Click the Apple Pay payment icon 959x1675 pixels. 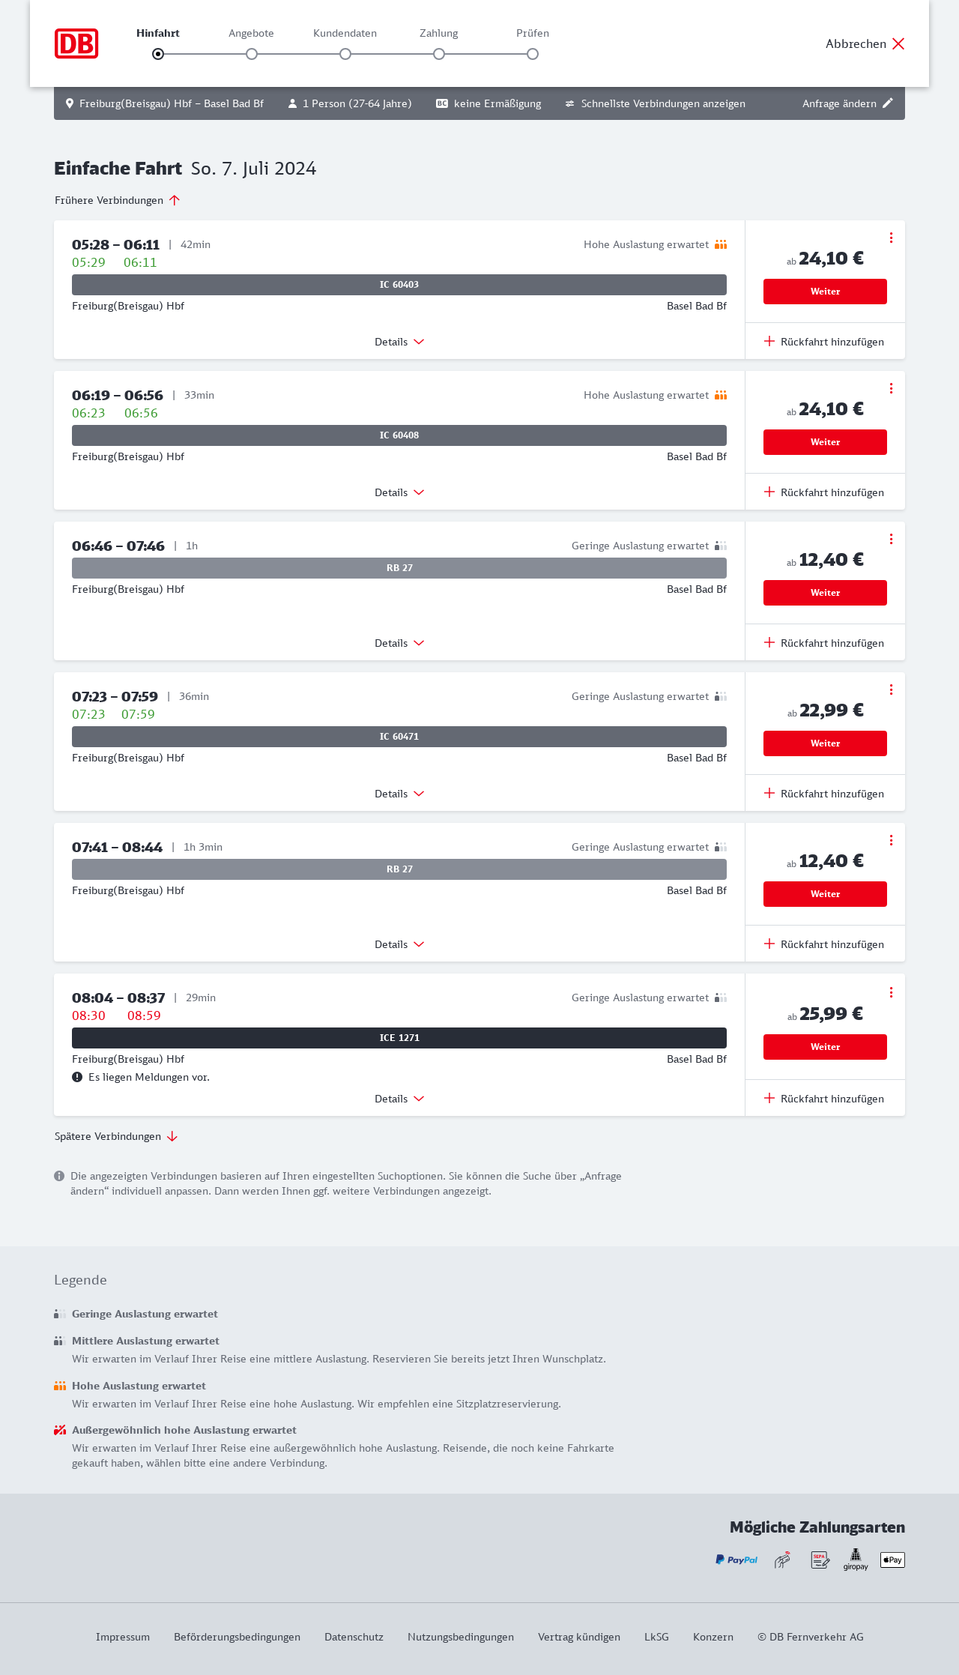point(892,1560)
